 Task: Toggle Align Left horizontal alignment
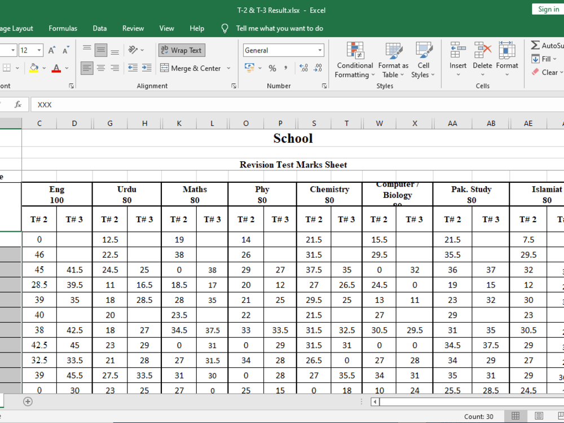(87, 68)
